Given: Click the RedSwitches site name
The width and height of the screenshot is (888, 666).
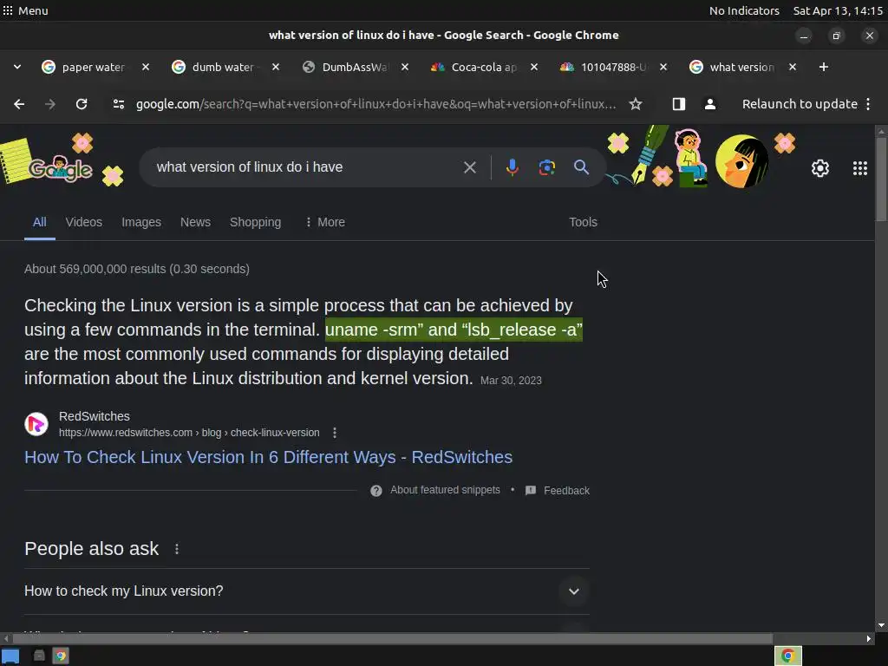Looking at the screenshot, I should tap(95, 416).
